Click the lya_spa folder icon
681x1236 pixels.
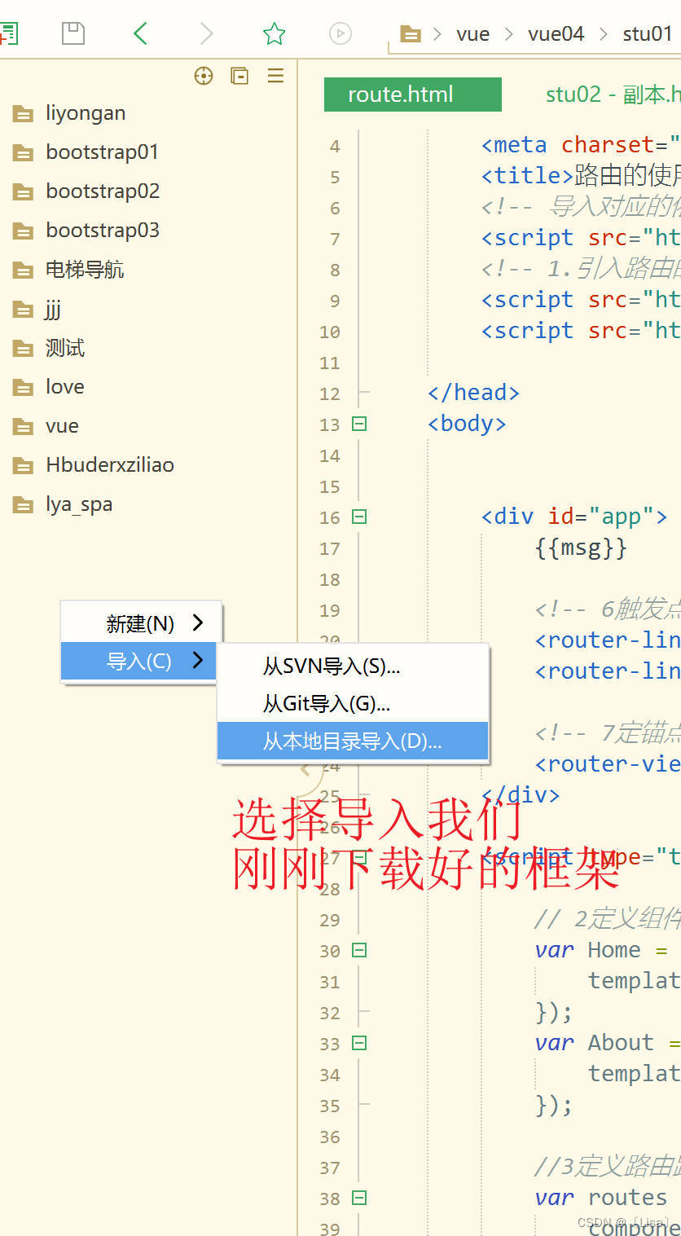tap(23, 504)
